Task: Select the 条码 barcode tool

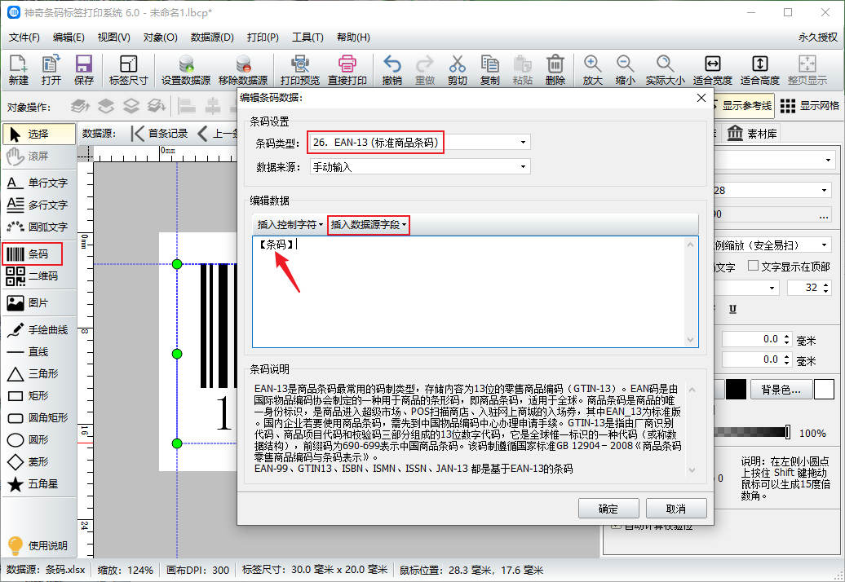Action: pyautogui.click(x=33, y=254)
